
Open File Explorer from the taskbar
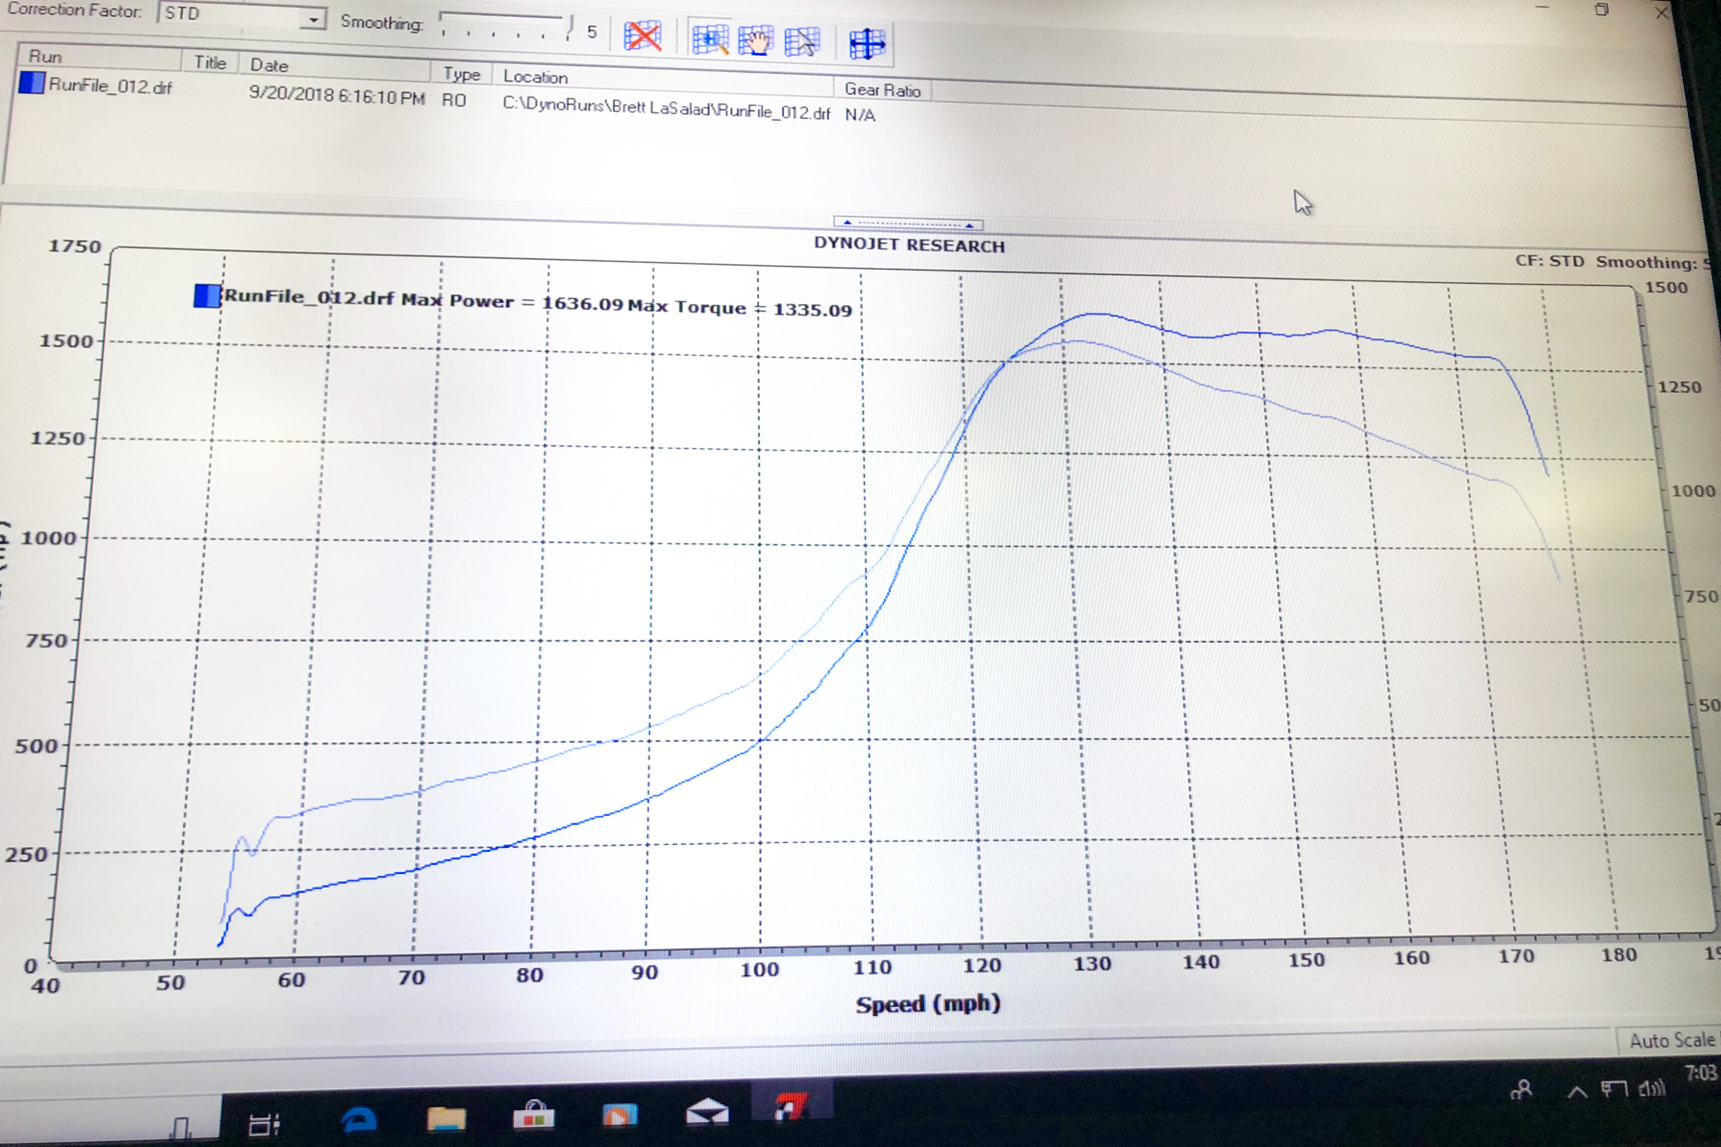(x=447, y=1118)
